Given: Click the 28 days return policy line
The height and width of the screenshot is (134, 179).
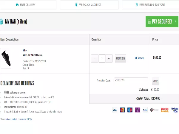Looking at the screenshot, I should [33, 112].
